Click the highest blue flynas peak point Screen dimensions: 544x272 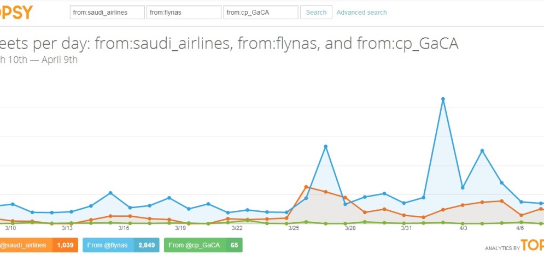(x=443, y=99)
